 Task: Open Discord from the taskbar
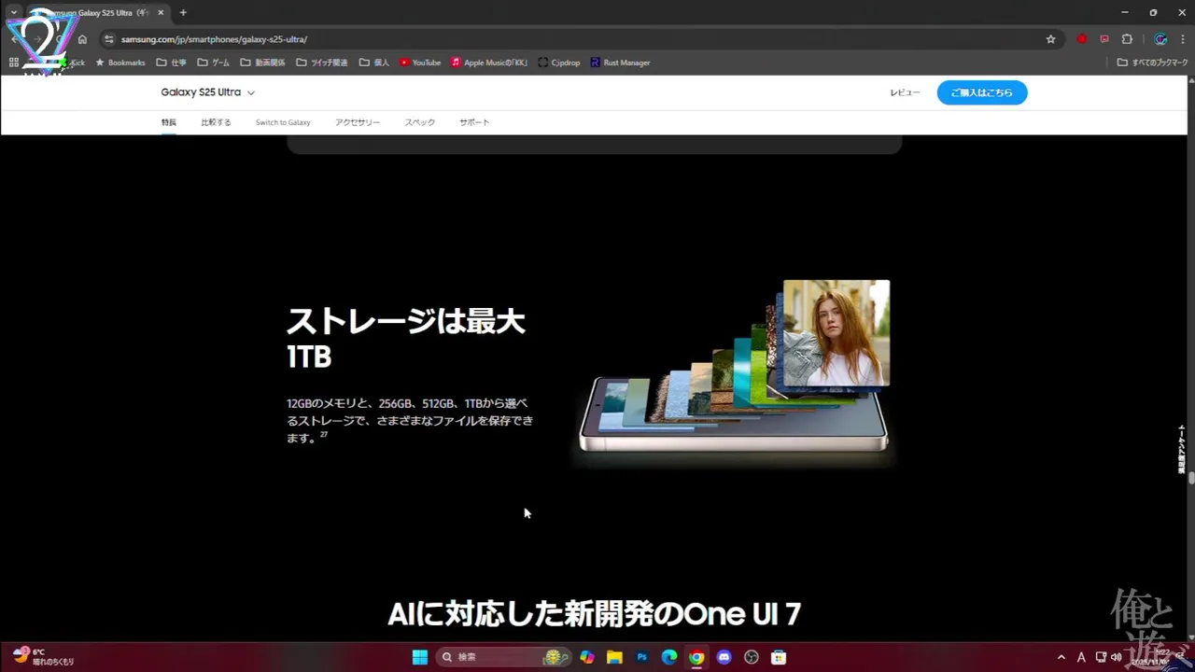(724, 657)
